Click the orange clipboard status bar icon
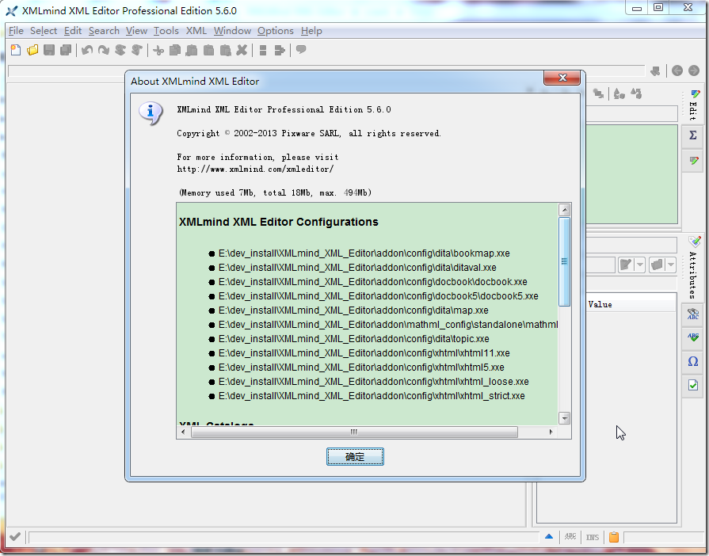The height and width of the screenshot is (556, 709). coord(614,537)
